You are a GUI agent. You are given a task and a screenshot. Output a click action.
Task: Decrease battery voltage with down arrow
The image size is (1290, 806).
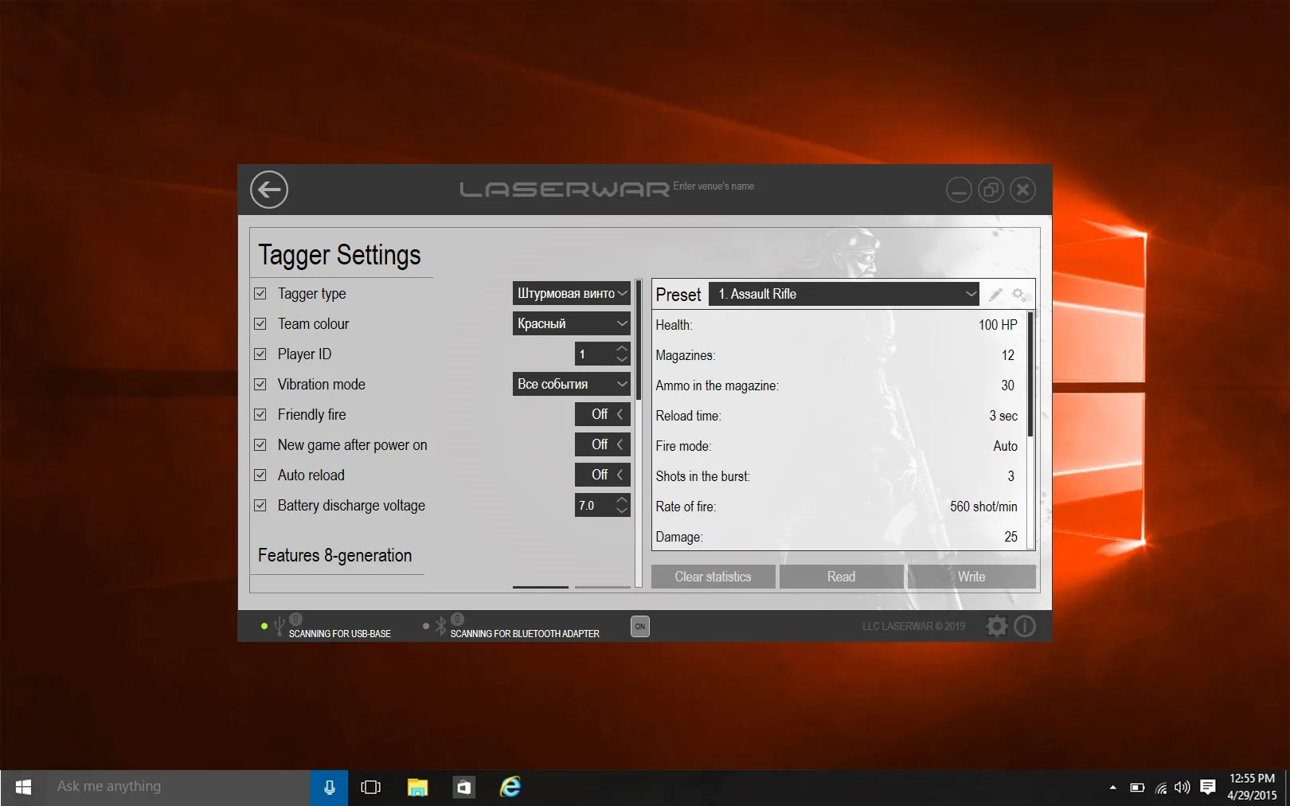coord(622,511)
